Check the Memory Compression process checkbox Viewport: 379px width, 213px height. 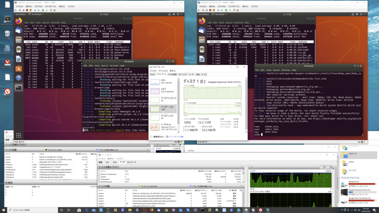point(100,174)
